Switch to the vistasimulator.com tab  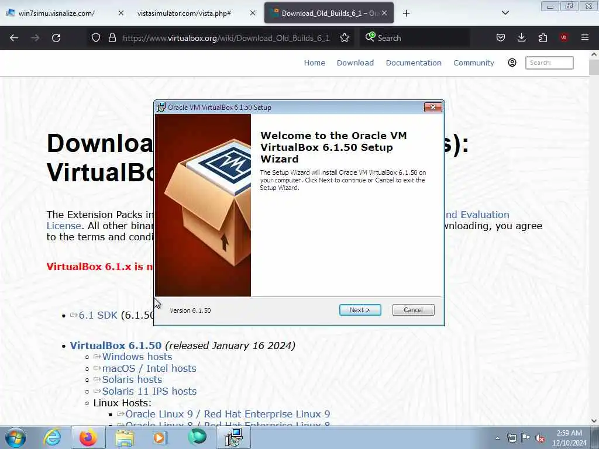[x=195, y=13]
